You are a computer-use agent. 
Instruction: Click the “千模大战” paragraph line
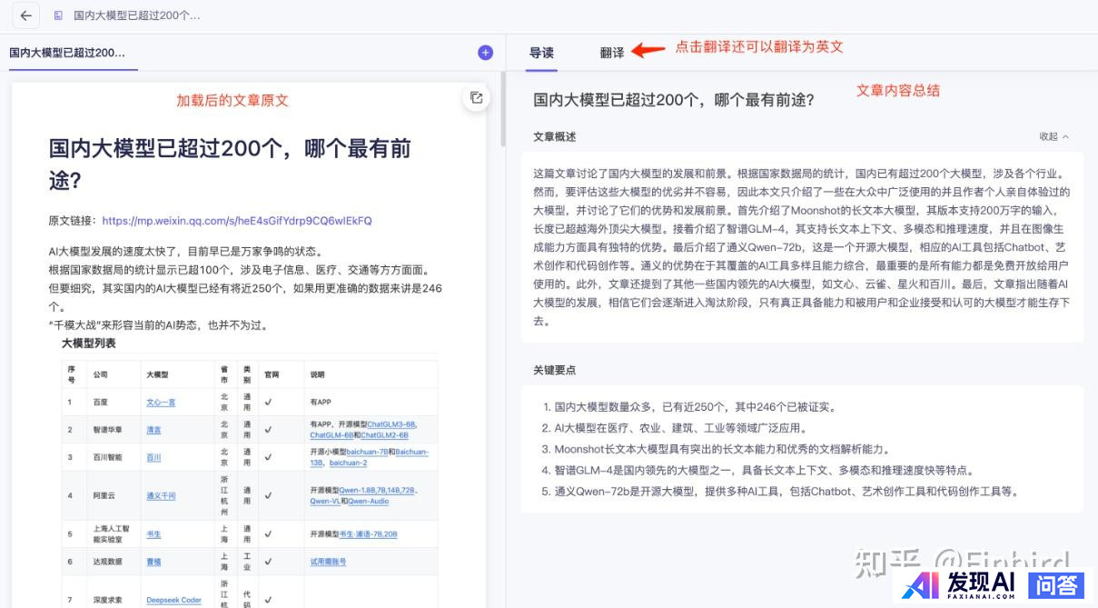(x=158, y=325)
